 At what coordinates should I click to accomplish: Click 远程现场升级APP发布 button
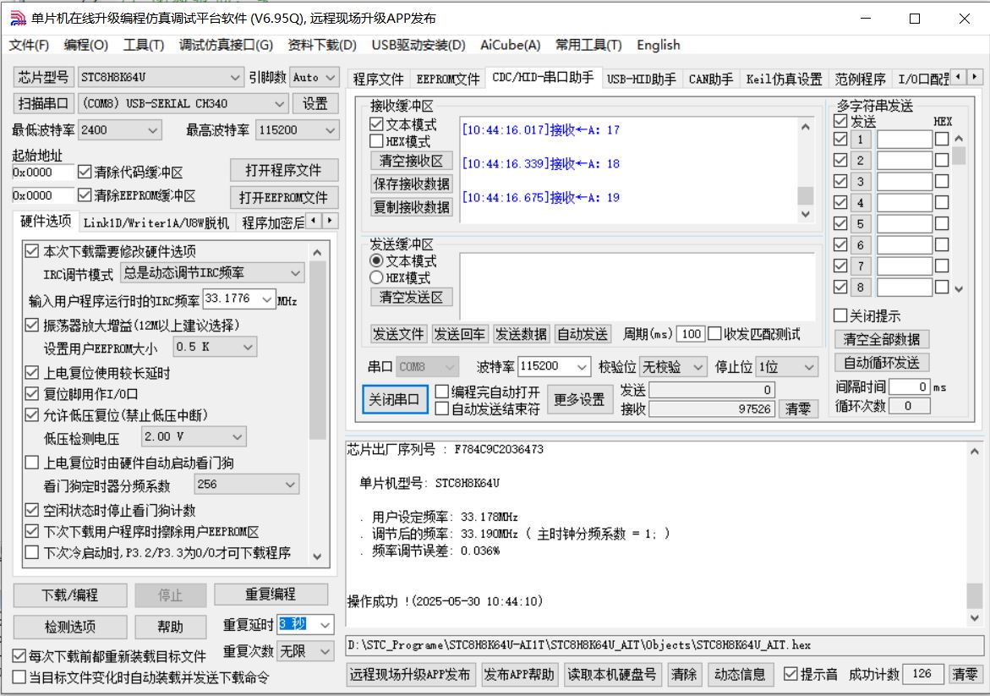[410, 674]
